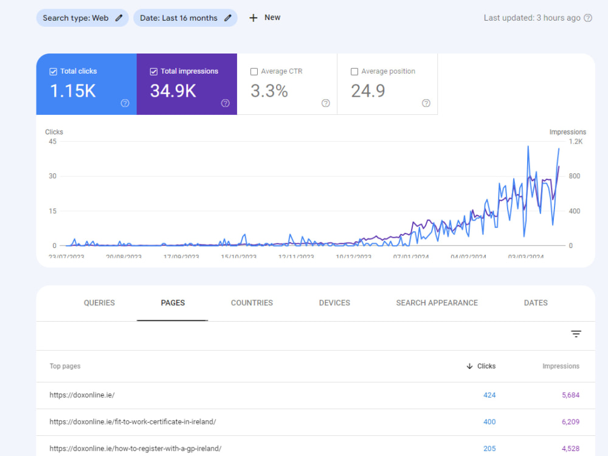Screen dimensions: 608x456
Task: Click the plus icon for New filter
Action: click(x=253, y=18)
